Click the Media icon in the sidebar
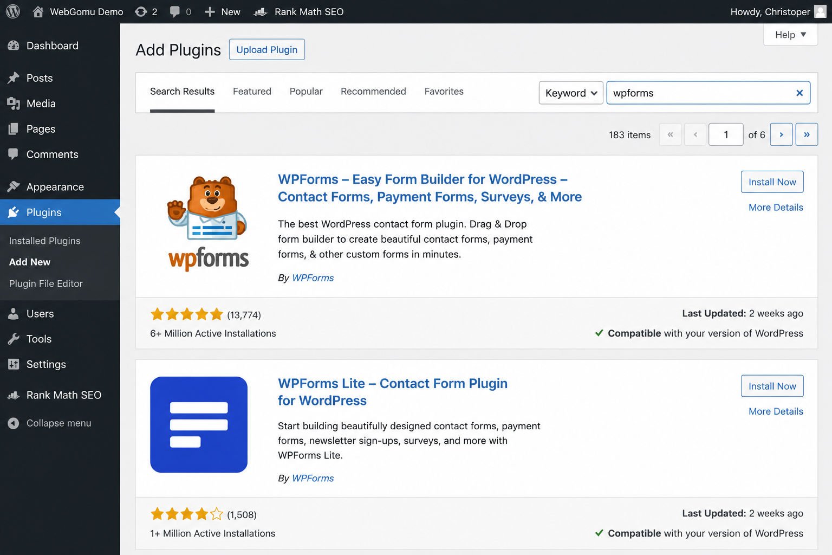Screen dimensions: 832x555 click(14, 104)
